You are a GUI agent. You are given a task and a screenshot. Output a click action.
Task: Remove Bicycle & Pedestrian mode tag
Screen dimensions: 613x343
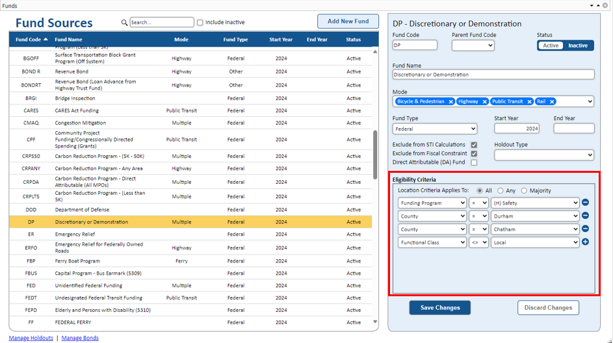450,101
